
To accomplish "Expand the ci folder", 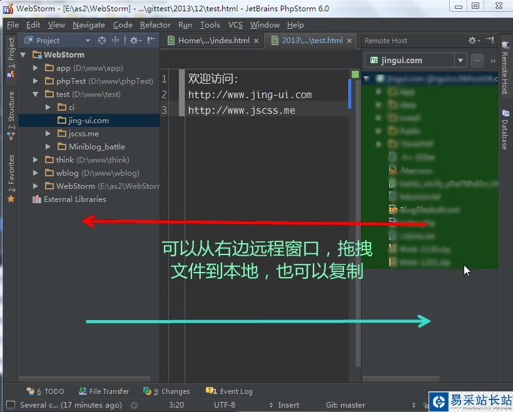I will 48,108.
